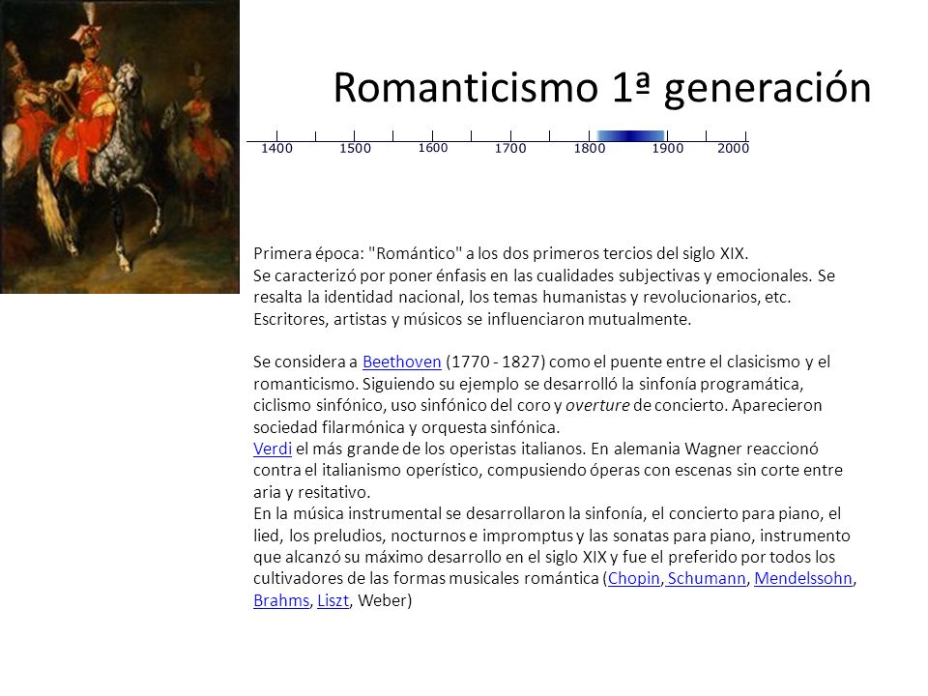Viewport: 928px width, 696px height.
Task: Click the Liszt link
Action: [x=333, y=600]
